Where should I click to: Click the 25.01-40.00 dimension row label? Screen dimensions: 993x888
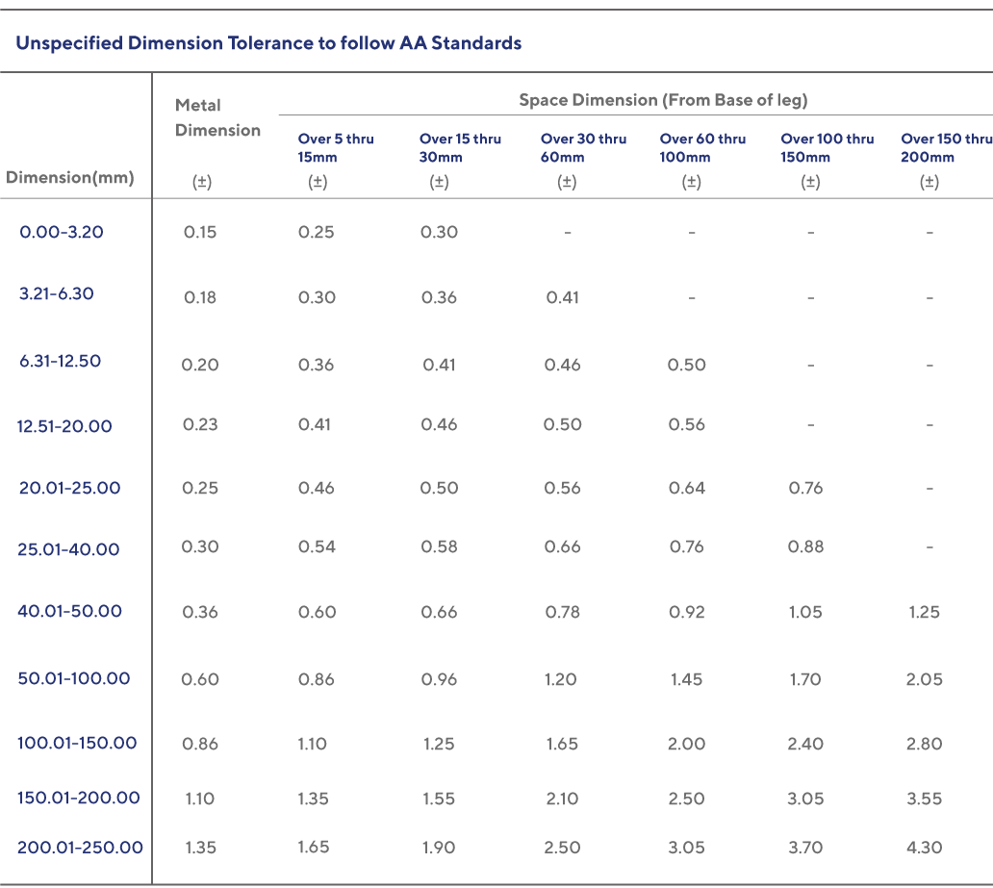[68, 549]
